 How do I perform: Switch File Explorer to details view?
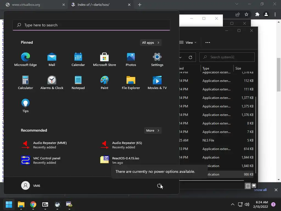pos(248,186)
